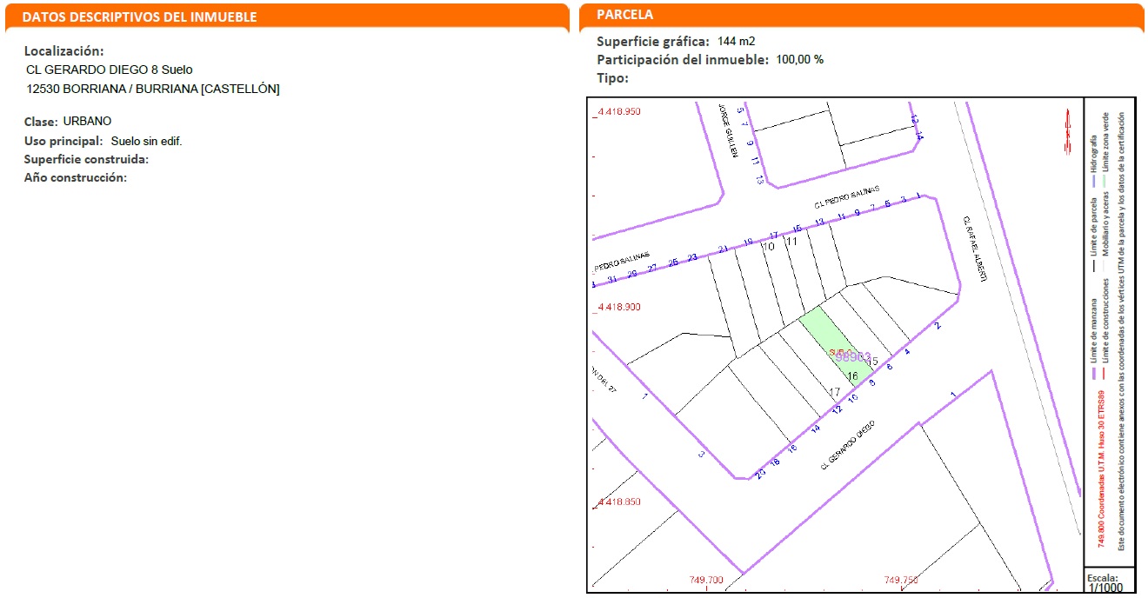Screen dimensions: 1148x598
Task: Click the 'Uso principal' value 'Suelo sin edif.'
Action: [146, 141]
